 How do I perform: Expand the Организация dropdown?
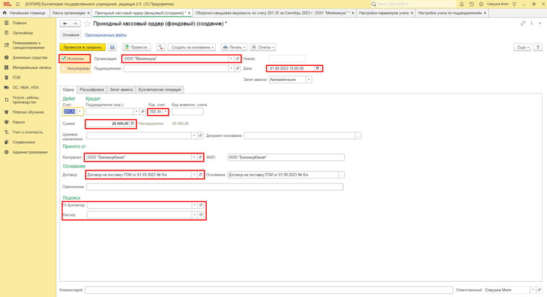tap(231, 58)
